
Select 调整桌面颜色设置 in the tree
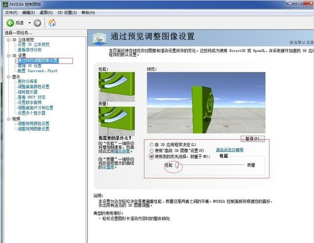pyautogui.click(x=33, y=87)
